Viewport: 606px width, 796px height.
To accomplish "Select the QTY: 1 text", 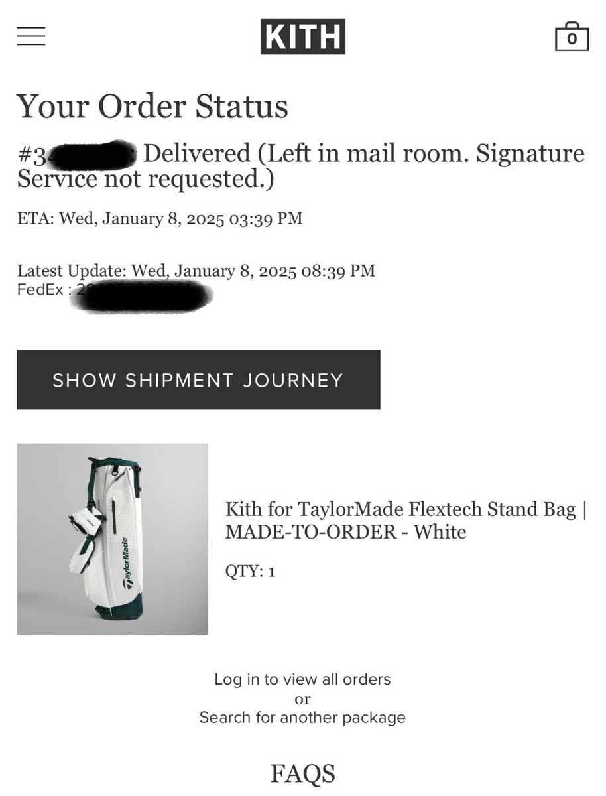I will [x=250, y=572].
